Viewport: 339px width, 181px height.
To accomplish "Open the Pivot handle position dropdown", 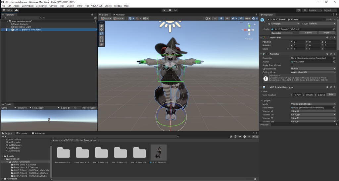I will tap(106, 18).
